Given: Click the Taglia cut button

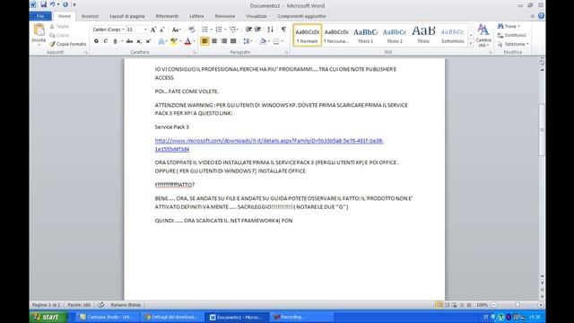Looking at the screenshot, I should click(x=59, y=26).
